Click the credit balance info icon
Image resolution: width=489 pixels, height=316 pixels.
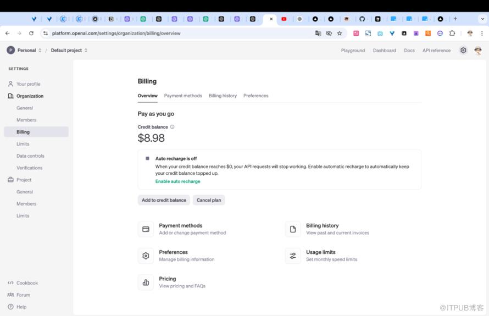(172, 127)
